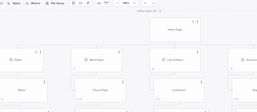Click the Paper card's layout blocks icon
The width and height of the screenshot is (257, 112).
(x=11, y=60)
